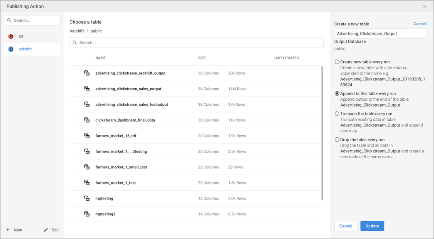This screenshot has width=434, height=239.
Task: Click the 14 Columns cell
Action: (x=208, y=214)
